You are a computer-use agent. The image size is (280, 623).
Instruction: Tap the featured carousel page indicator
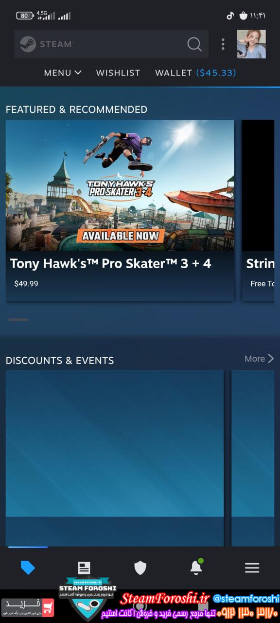coord(18,320)
